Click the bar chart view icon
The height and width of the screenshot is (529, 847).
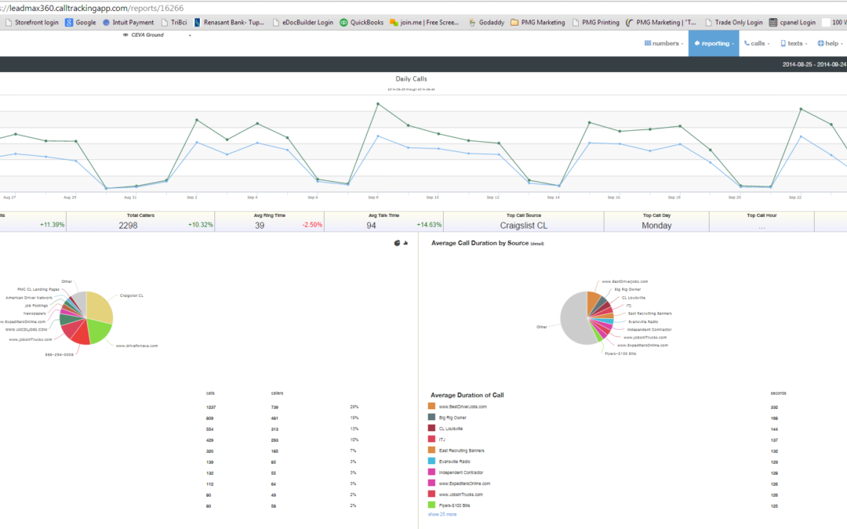click(x=405, y=243)
